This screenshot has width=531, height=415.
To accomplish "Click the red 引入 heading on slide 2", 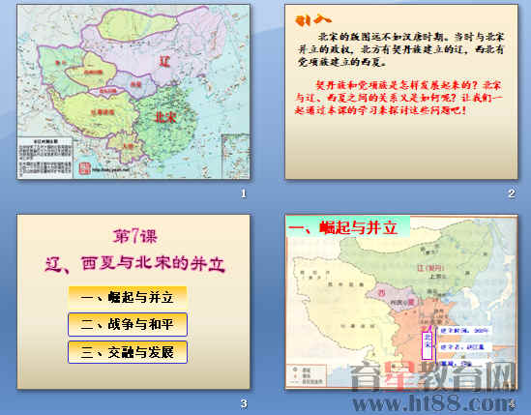I will click(x=312, y=20).
